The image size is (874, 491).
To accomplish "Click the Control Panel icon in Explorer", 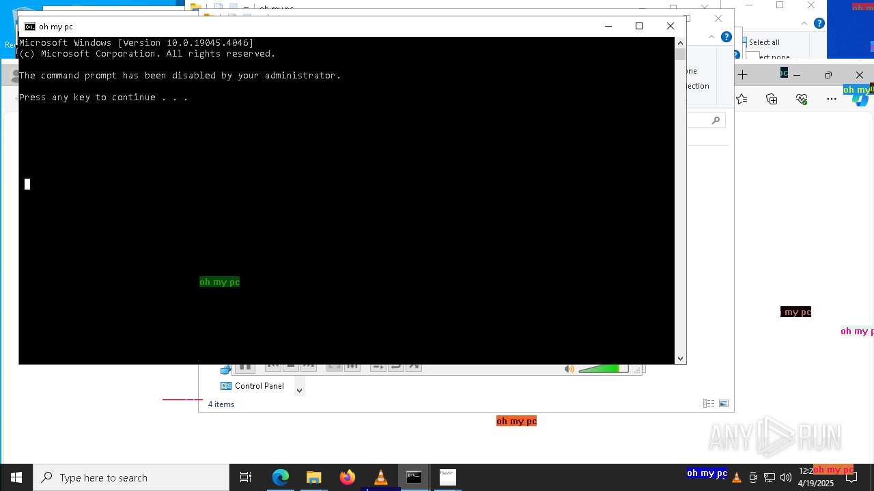I will pos(226,386).
